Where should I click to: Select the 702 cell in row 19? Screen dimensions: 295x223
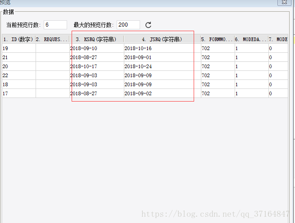click(218, 48)
